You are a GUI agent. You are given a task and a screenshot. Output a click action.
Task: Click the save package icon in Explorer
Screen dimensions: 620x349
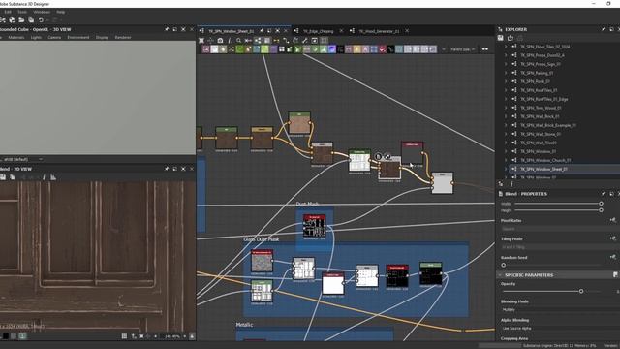click(501, 38)
